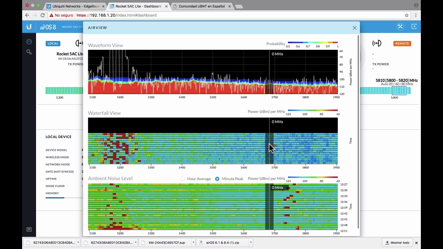Open the Chrome profile icon
This screenshot has width=443, height=249.
pyautogui.click(x=416, y=5)
